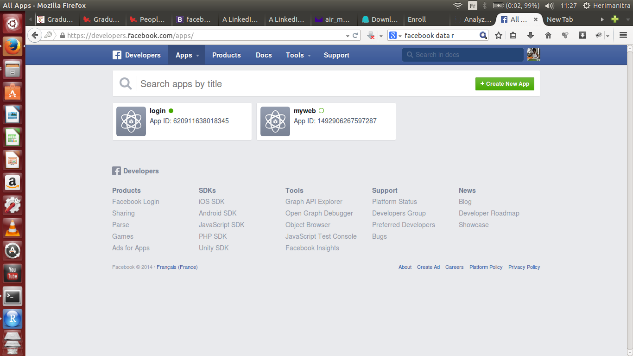Image resolution: width=633 pixels, height=356 pixels.
Task: Open the downloads arrow in the toolbar
Action: 531,35
